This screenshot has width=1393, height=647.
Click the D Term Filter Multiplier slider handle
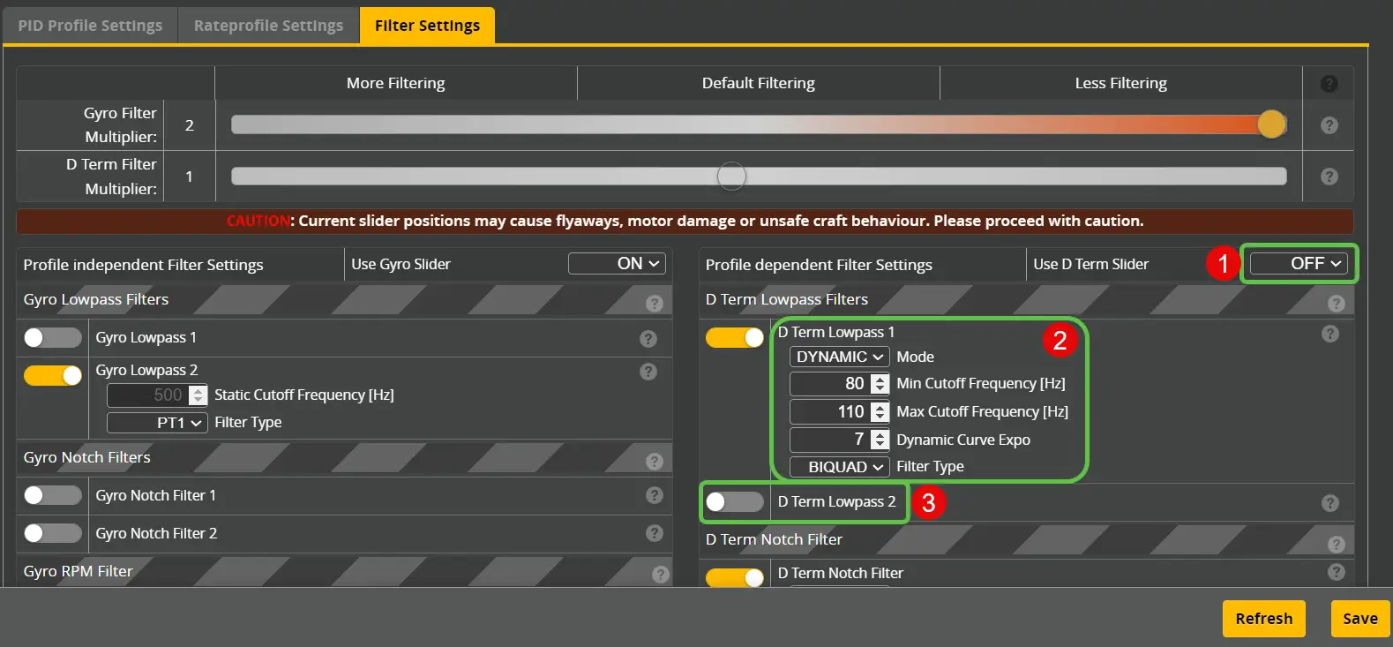click(x=731, y=176)
